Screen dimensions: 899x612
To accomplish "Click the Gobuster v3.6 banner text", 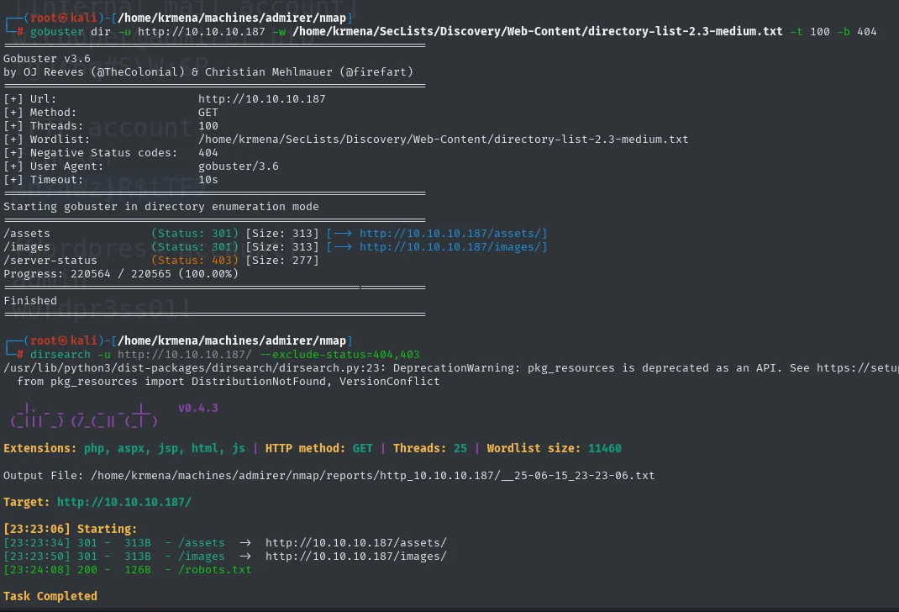I will tap(47, 59).
